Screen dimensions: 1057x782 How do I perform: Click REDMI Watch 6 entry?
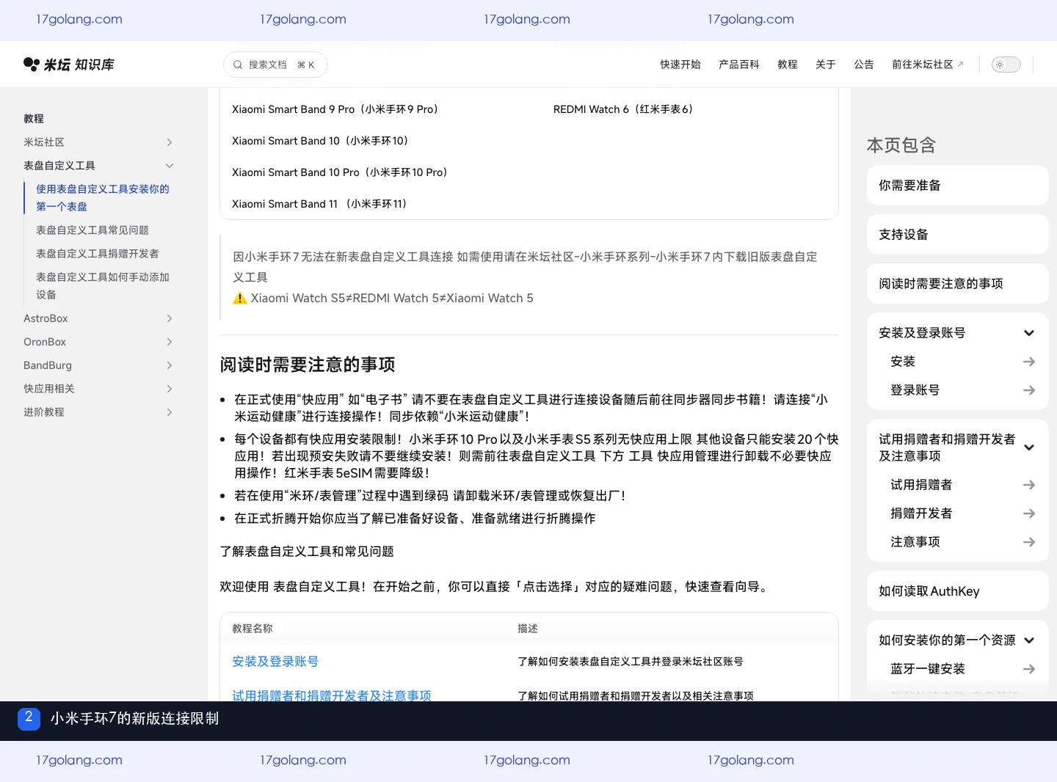(623, 109)
